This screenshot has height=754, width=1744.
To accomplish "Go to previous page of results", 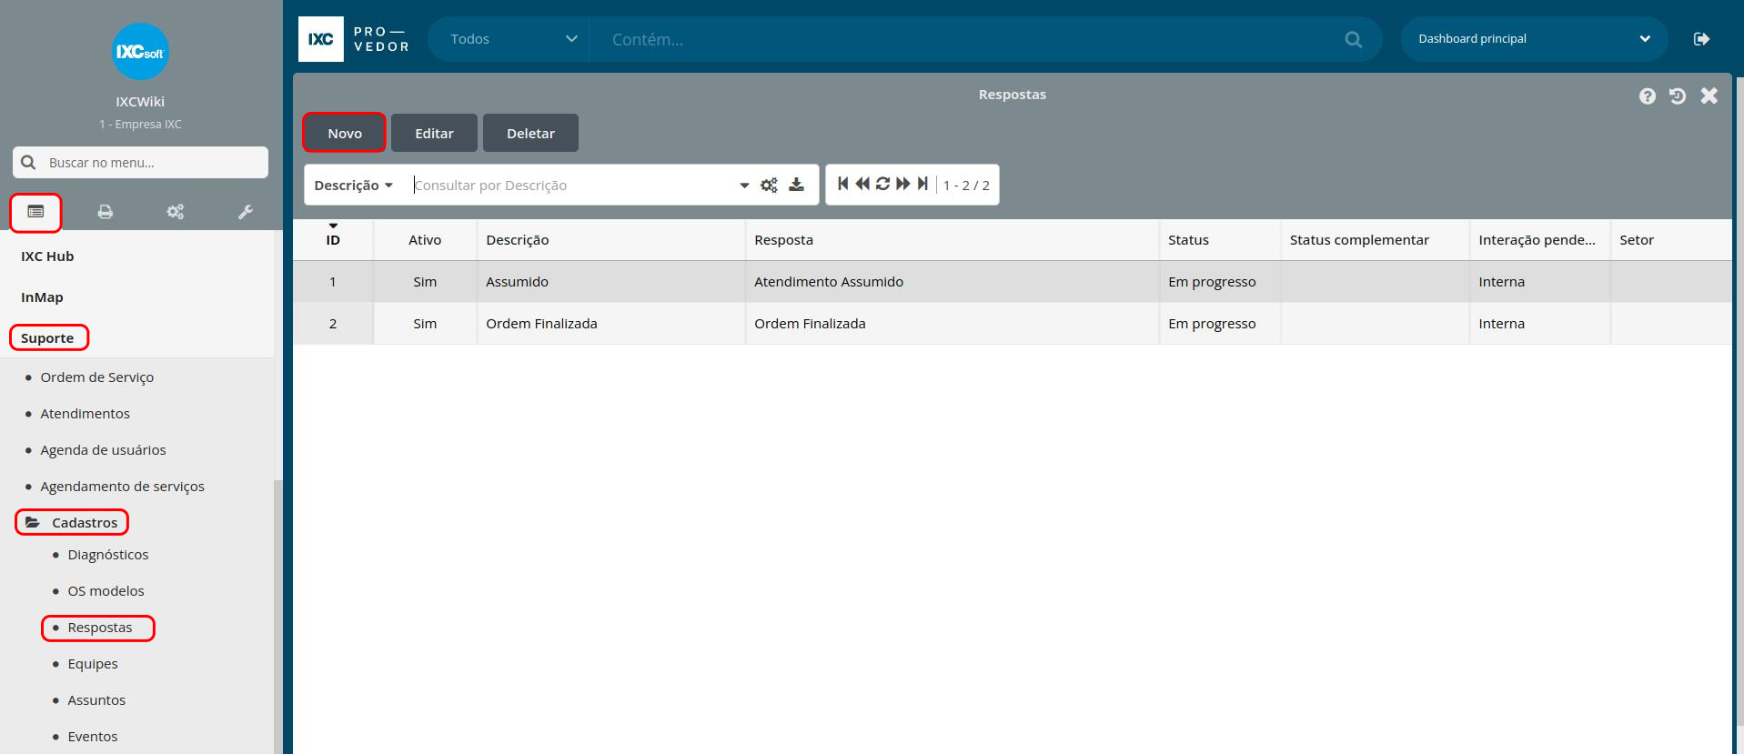I will (x=862, y=184).
